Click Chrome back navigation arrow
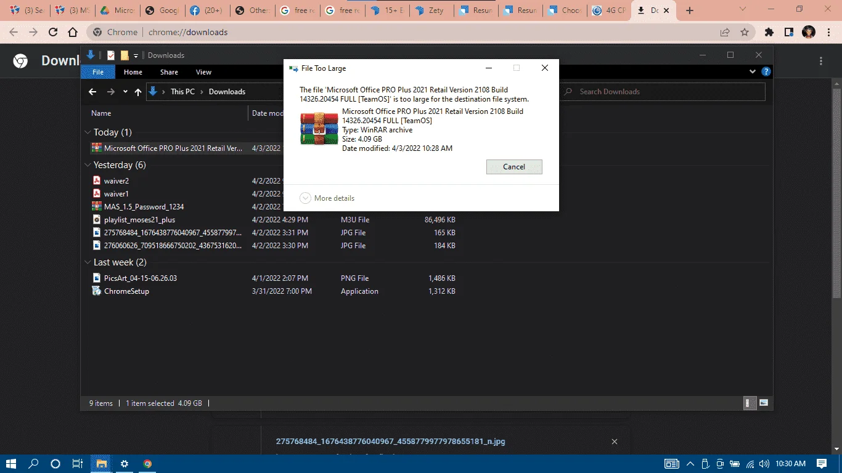The image size is (842, 473). pyautogui.click(x=14, y=32)
